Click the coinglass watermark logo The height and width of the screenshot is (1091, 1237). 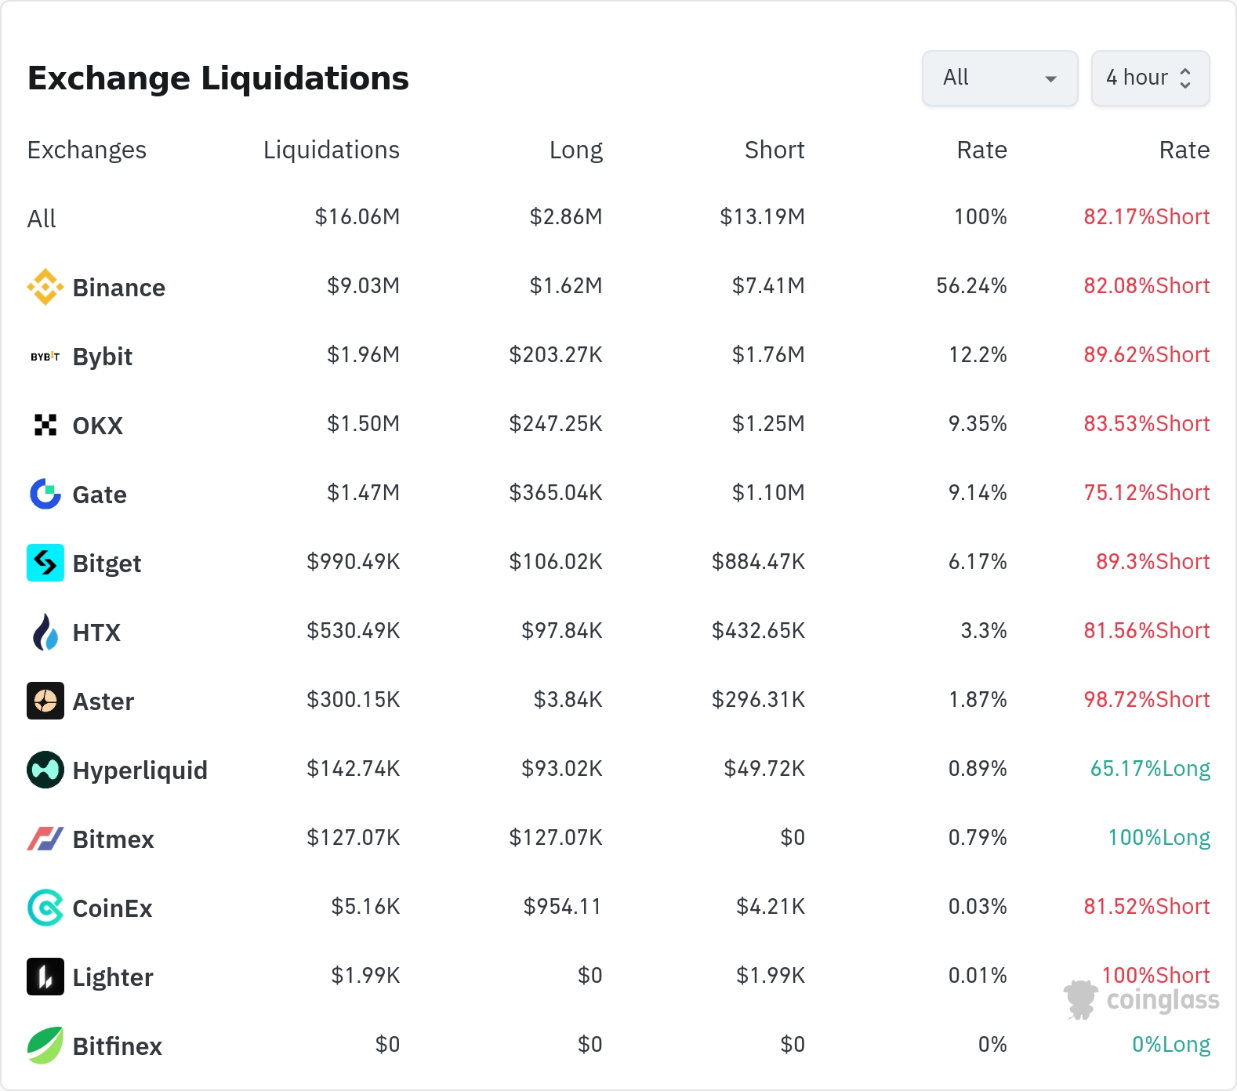coord(1142,999)
